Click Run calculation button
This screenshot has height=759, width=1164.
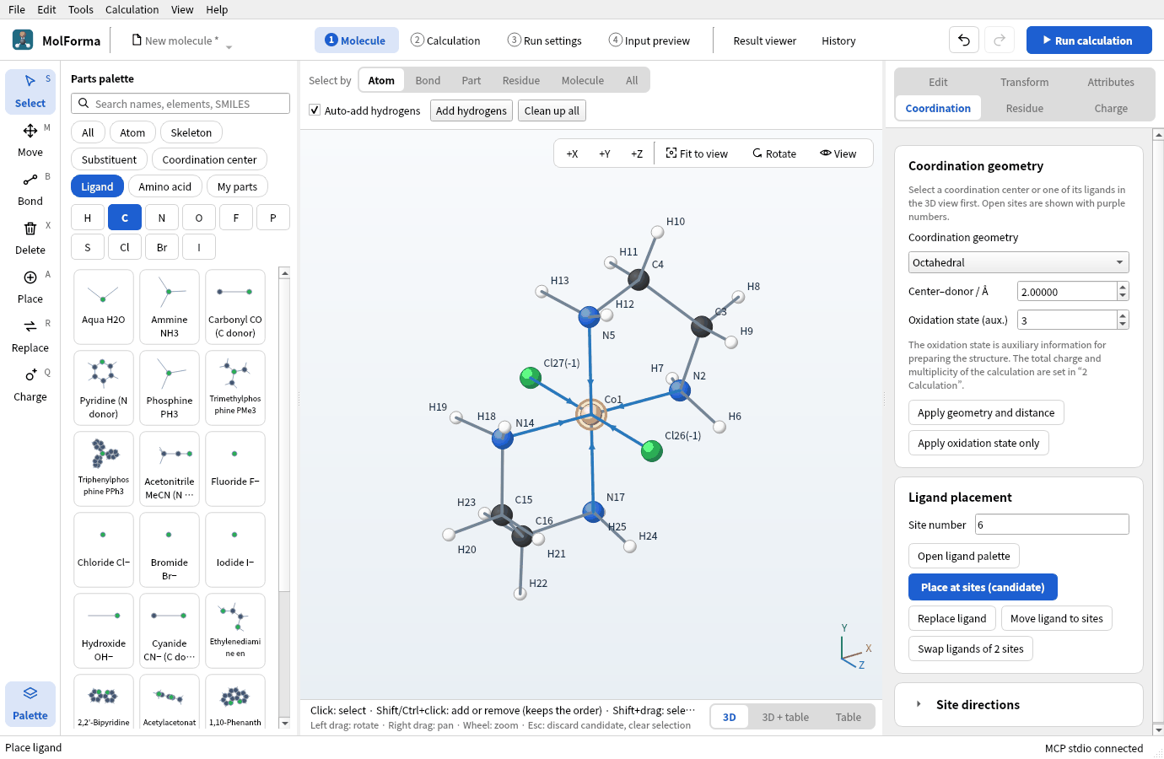(1089, 40)
